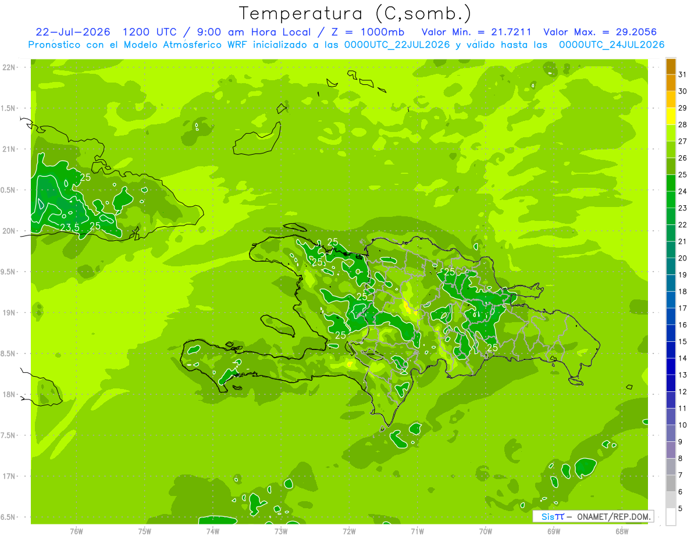Click the 'SisTT – ONAMET/REP.DOM.' logo label
The image size is (698, 539).
click(x=593, y=516)
